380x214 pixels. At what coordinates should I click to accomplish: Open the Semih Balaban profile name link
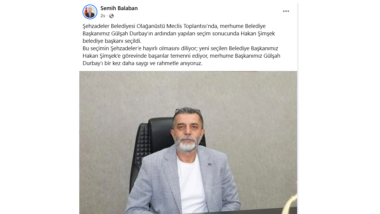pyautogui.click(x=119, y=8)
